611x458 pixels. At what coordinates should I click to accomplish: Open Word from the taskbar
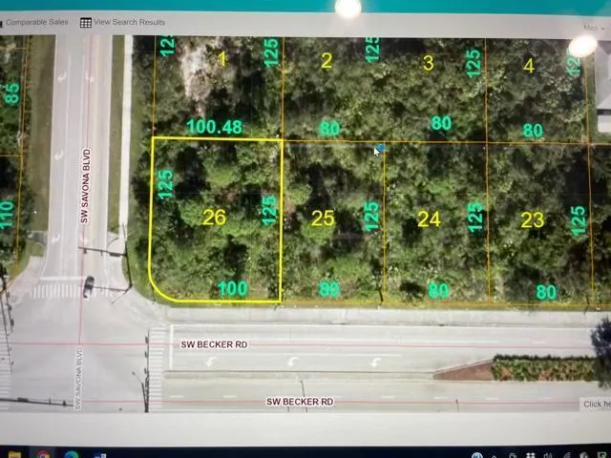point(99,455)
